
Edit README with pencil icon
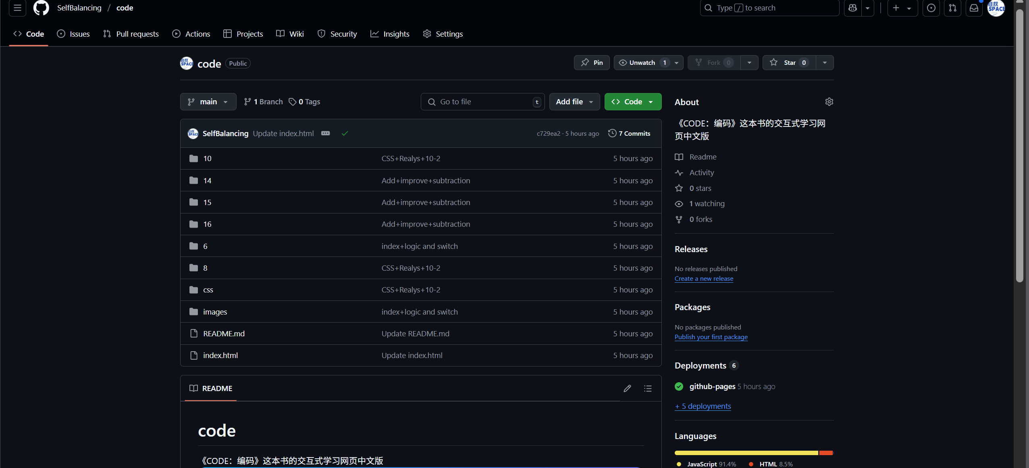[x=627, y=388]
